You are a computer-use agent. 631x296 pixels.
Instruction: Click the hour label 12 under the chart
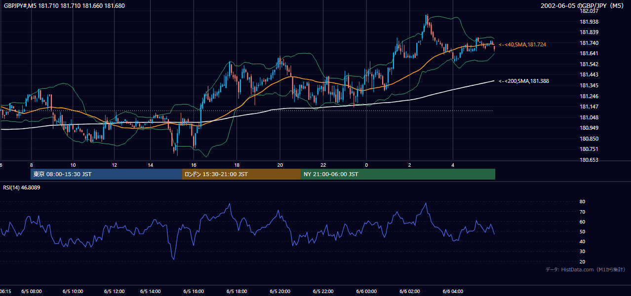[115, 165]
